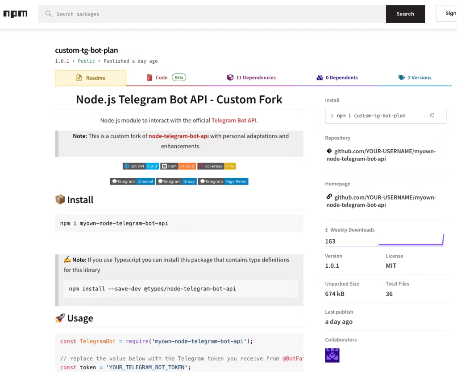Viewport: 457px width, 372px height.
Task: Click the npm logo in the header
Action: [15, 13]
